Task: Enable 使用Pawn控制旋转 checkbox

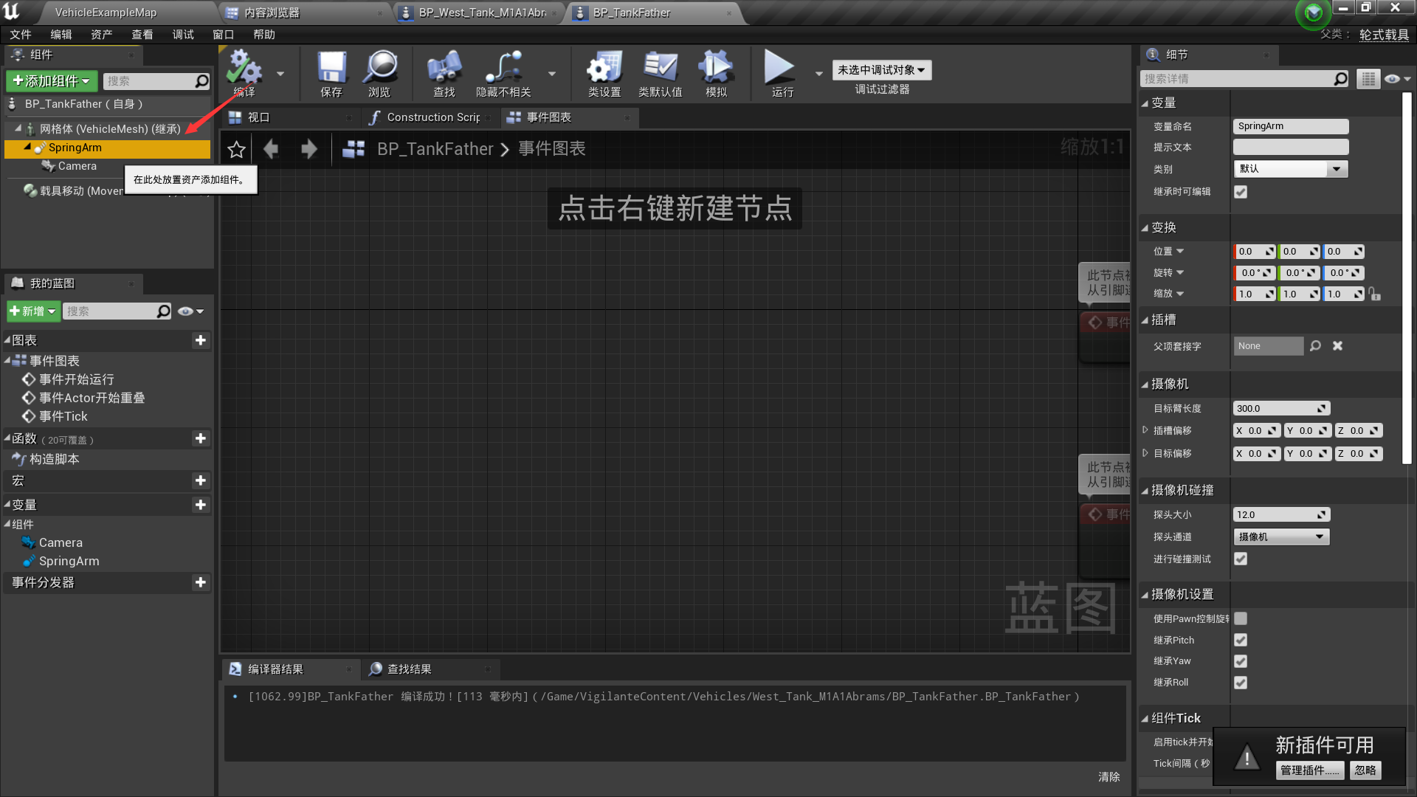Action: coord(1241,618)
